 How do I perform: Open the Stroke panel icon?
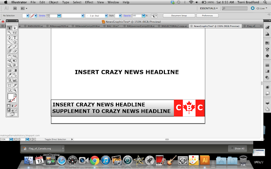click(x=267, y=65)
